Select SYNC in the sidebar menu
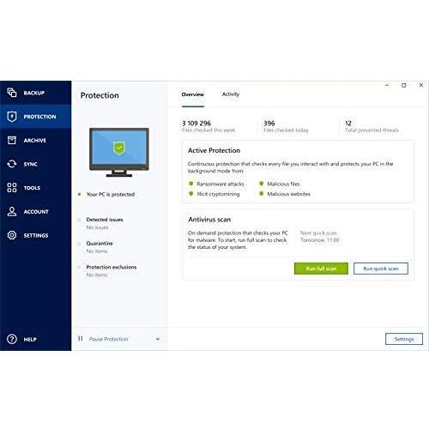Screen dimensions: 429x429 30,164
